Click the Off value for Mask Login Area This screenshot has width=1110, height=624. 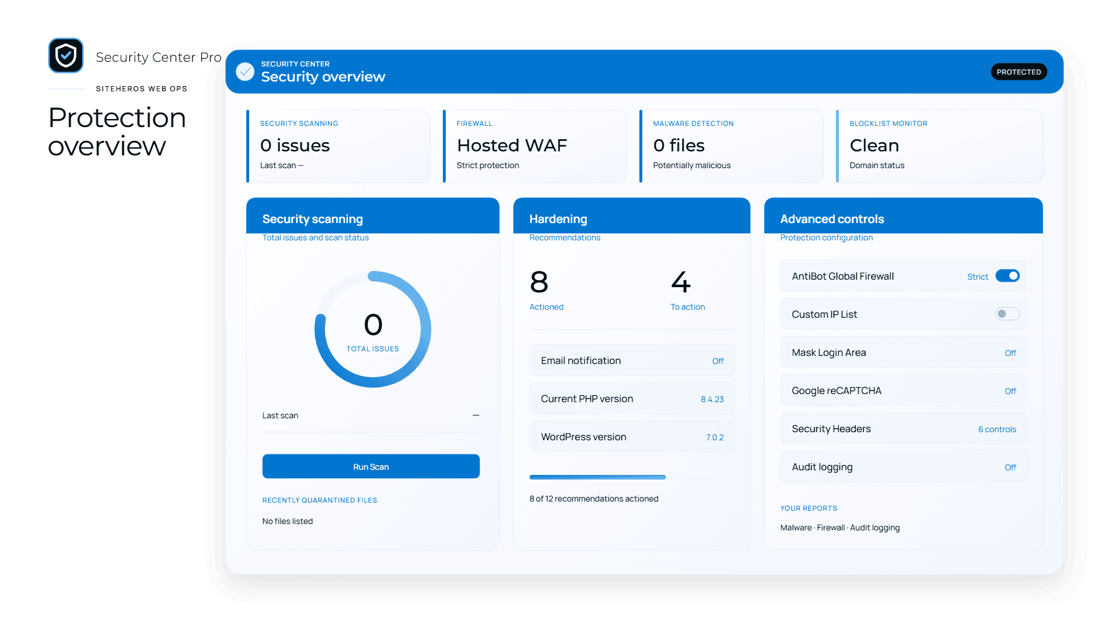1010,353
